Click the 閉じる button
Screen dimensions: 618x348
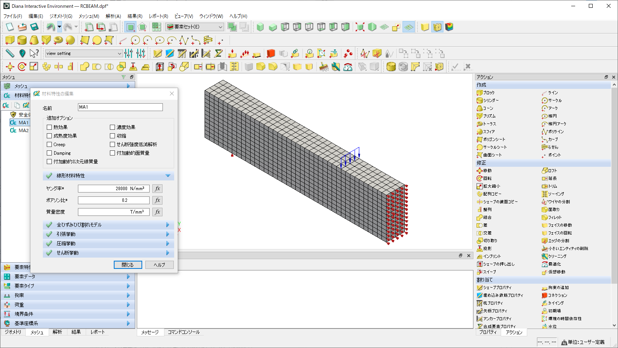click(x=128, y=265)
